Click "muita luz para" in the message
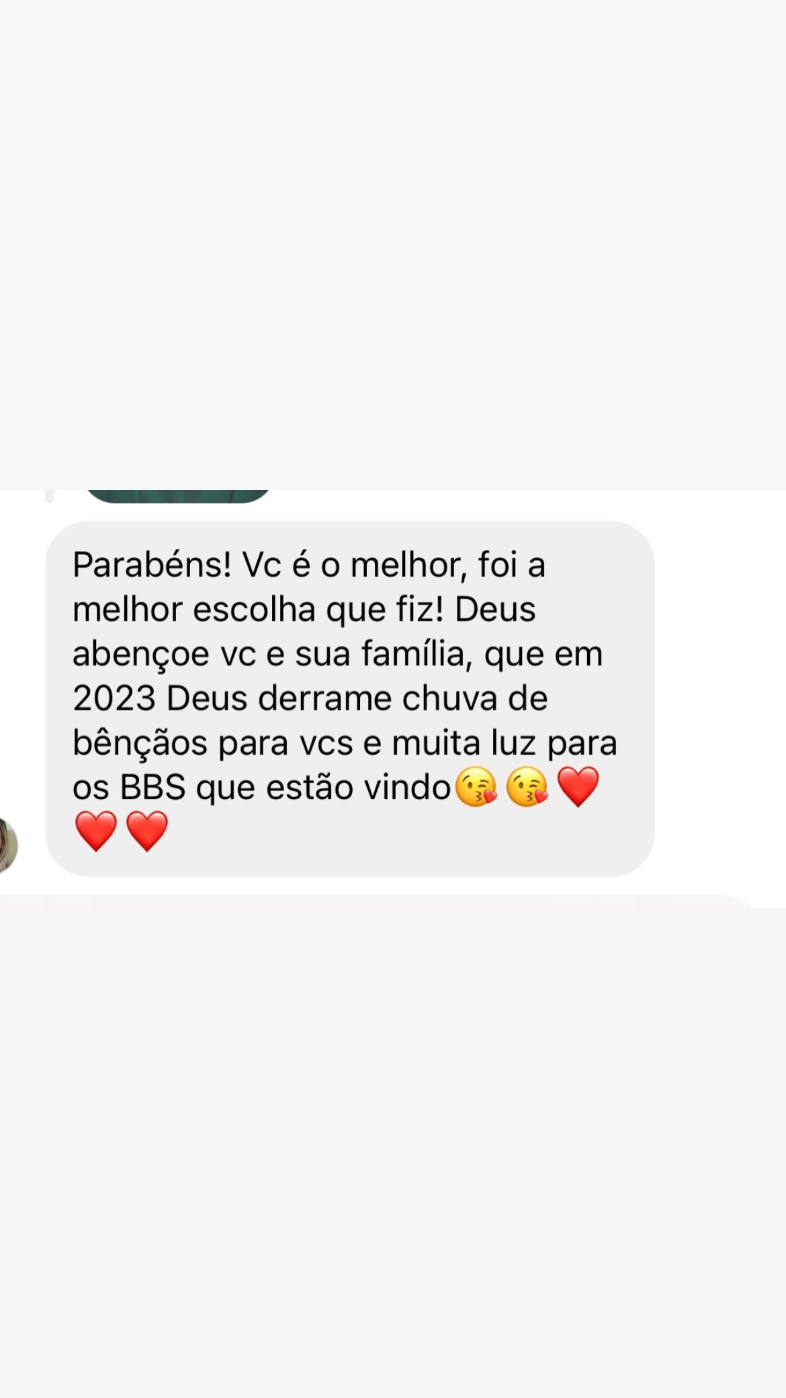Image resolution: width=786 pixels, height=1398 pixels. (x=505, y=743)
